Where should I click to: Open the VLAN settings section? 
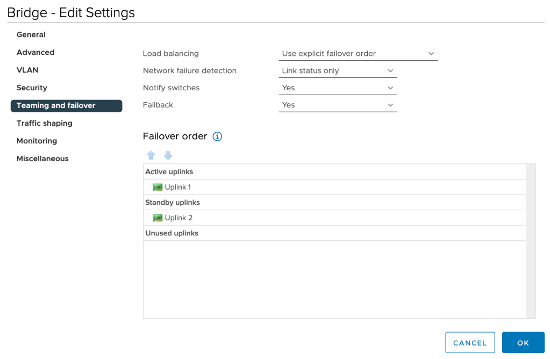[27, 70]
